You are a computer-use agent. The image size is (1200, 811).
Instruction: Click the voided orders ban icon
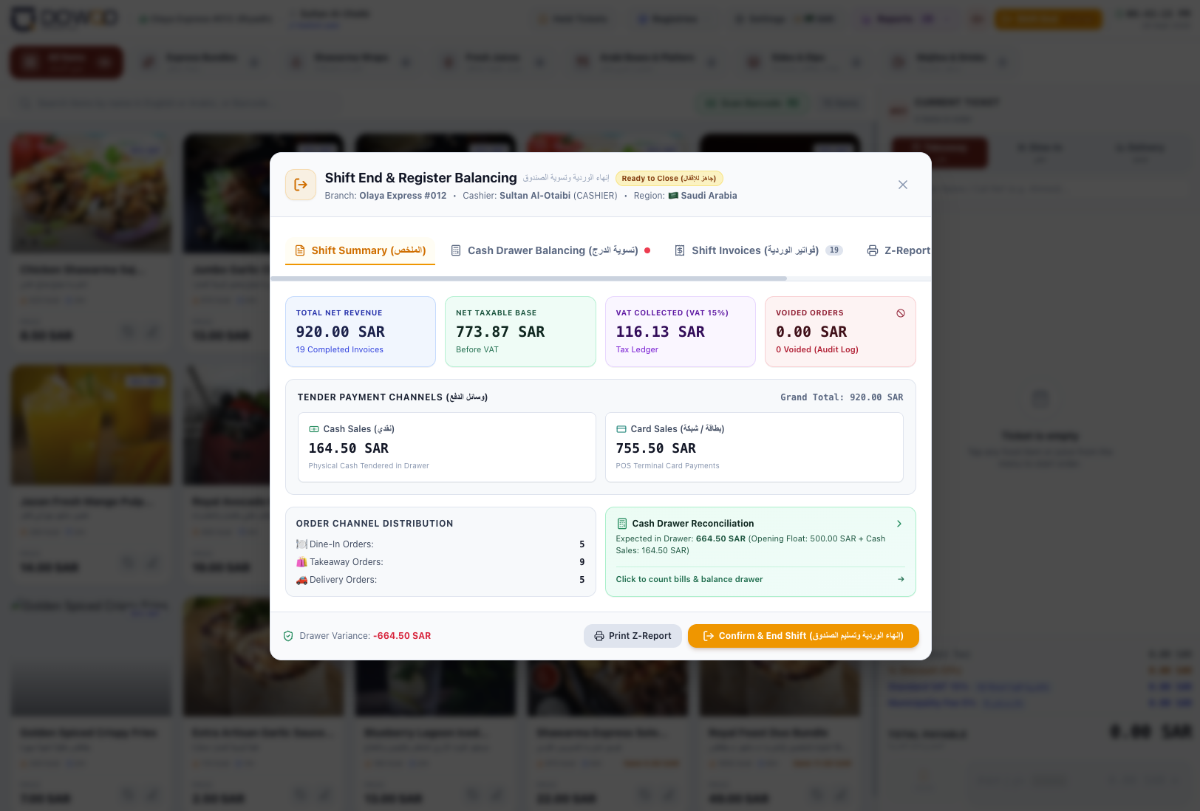click(x=901, y=313)
